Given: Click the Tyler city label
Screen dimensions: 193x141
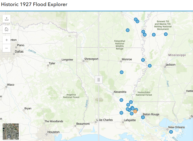Looking at the screenshot, I should pyautogui.click(x=52, y=63).
